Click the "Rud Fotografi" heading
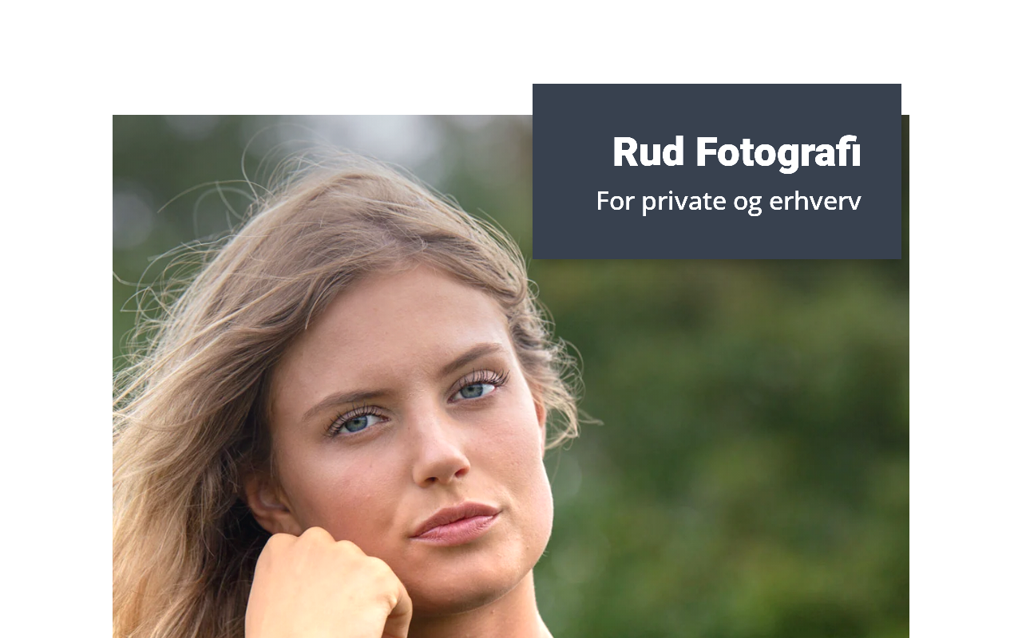 click(736, 152)
